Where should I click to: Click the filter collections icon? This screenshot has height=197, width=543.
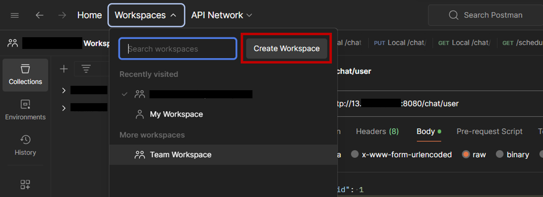(86, 69)
